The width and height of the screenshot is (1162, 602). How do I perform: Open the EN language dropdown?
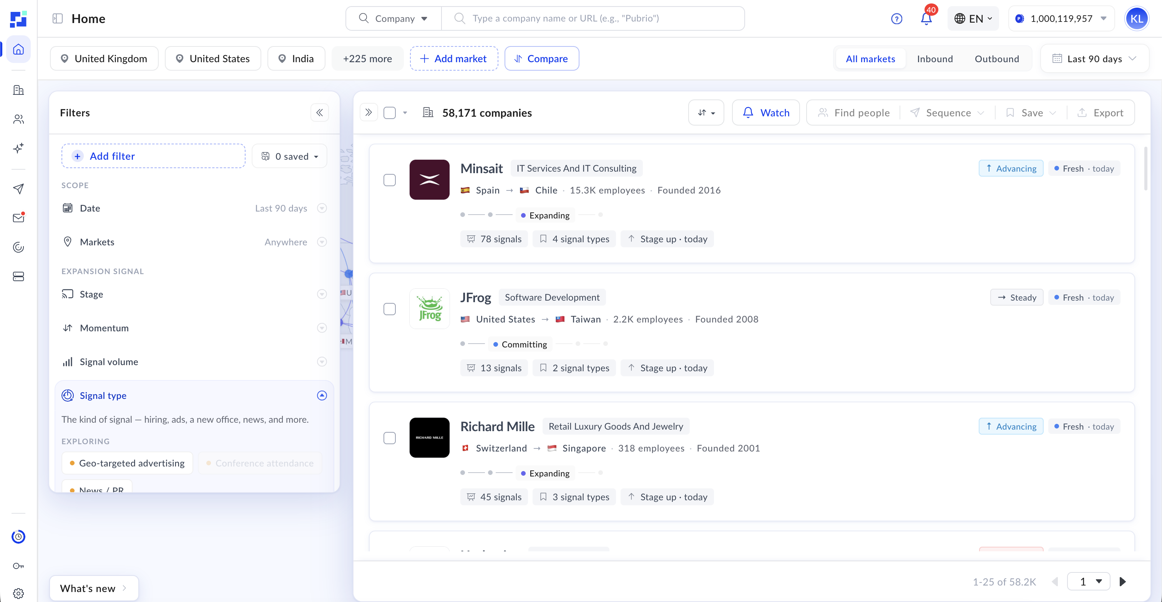click(973, 18)
